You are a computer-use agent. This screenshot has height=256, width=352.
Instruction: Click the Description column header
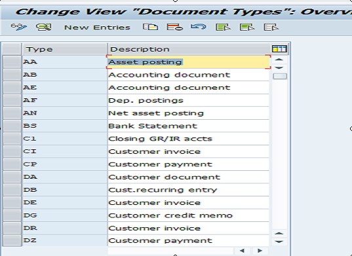coord(189,49)
